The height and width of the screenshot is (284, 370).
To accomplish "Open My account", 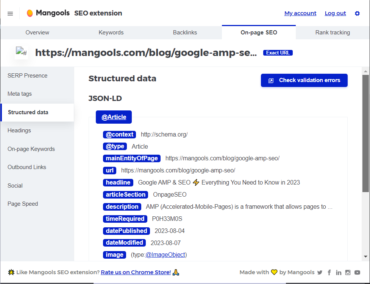I will point(300,13).
